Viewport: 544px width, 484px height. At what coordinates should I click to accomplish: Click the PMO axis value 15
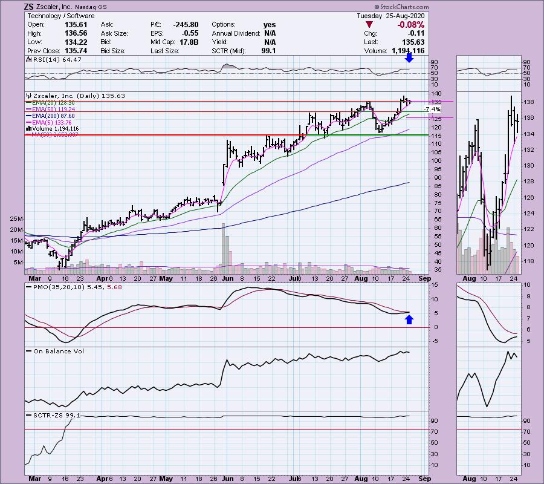click(435, 285)
